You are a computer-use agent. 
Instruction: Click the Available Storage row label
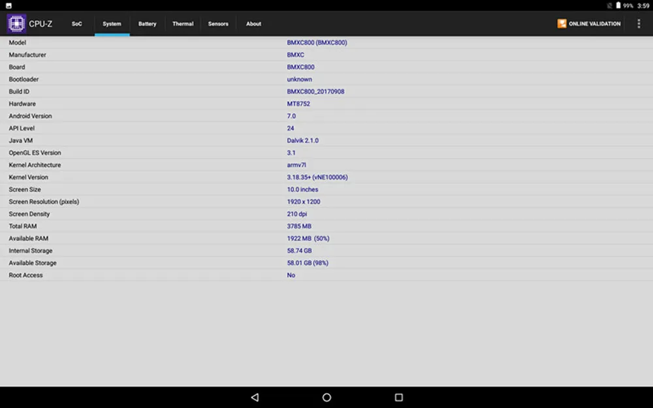(33, 263)
